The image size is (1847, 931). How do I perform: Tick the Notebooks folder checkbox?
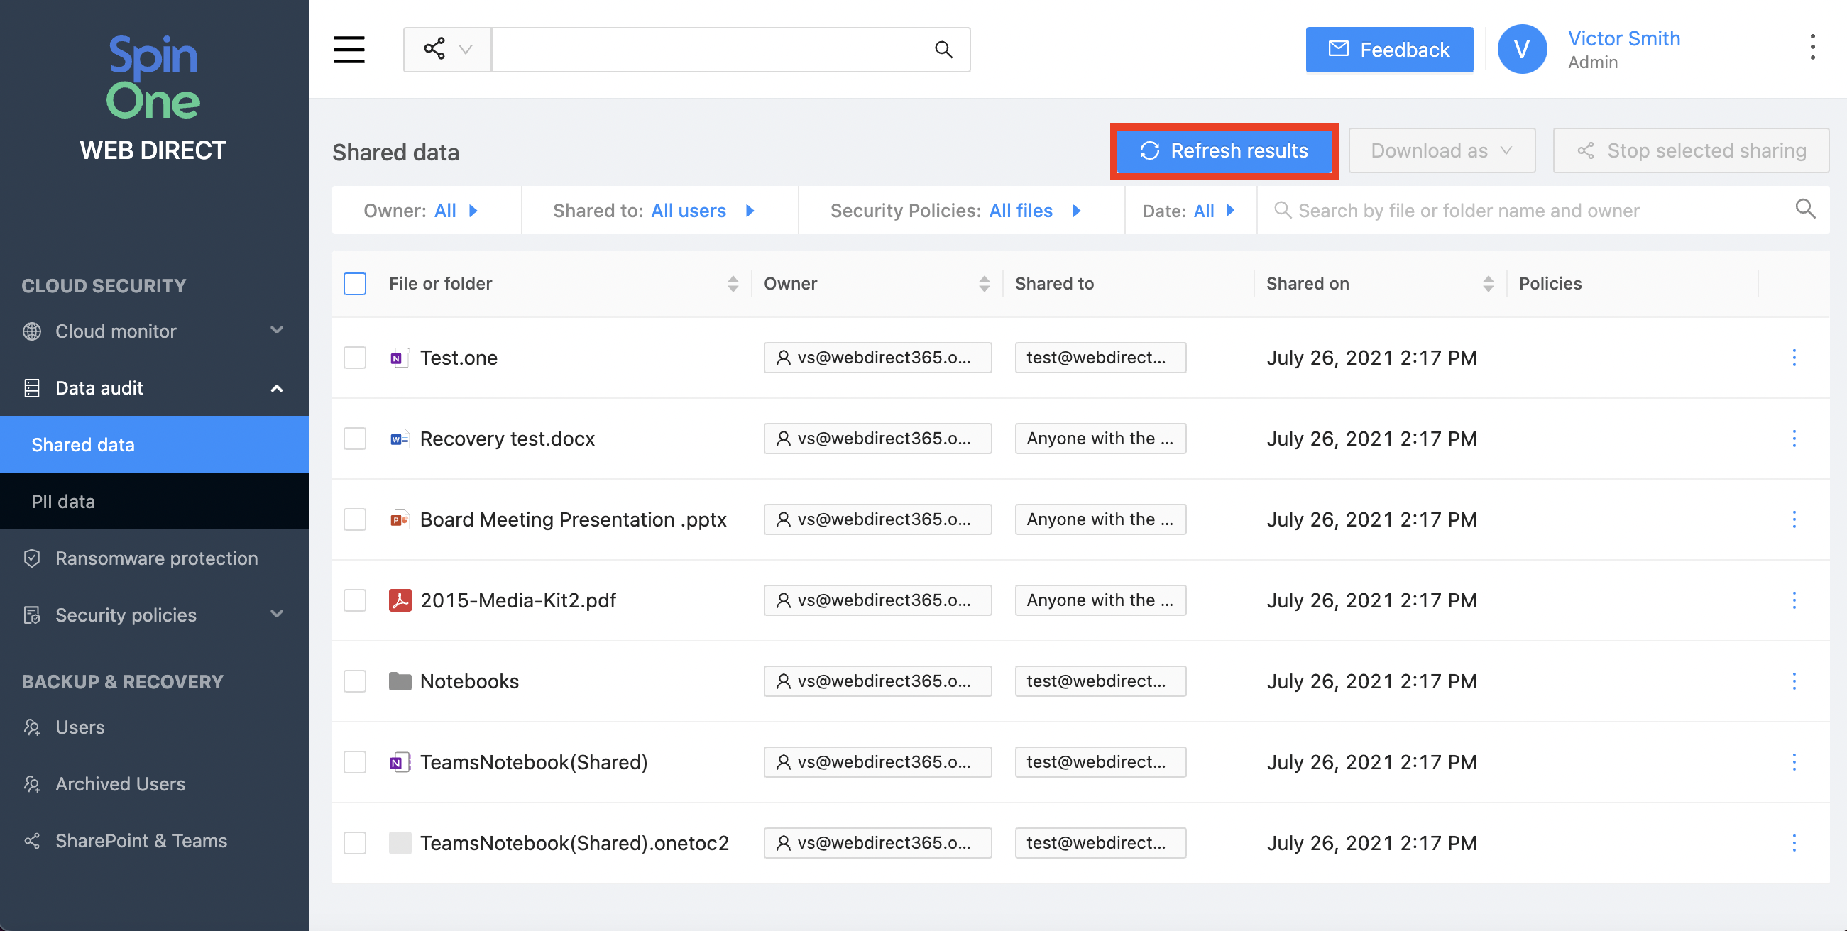(x=355, y=681)
